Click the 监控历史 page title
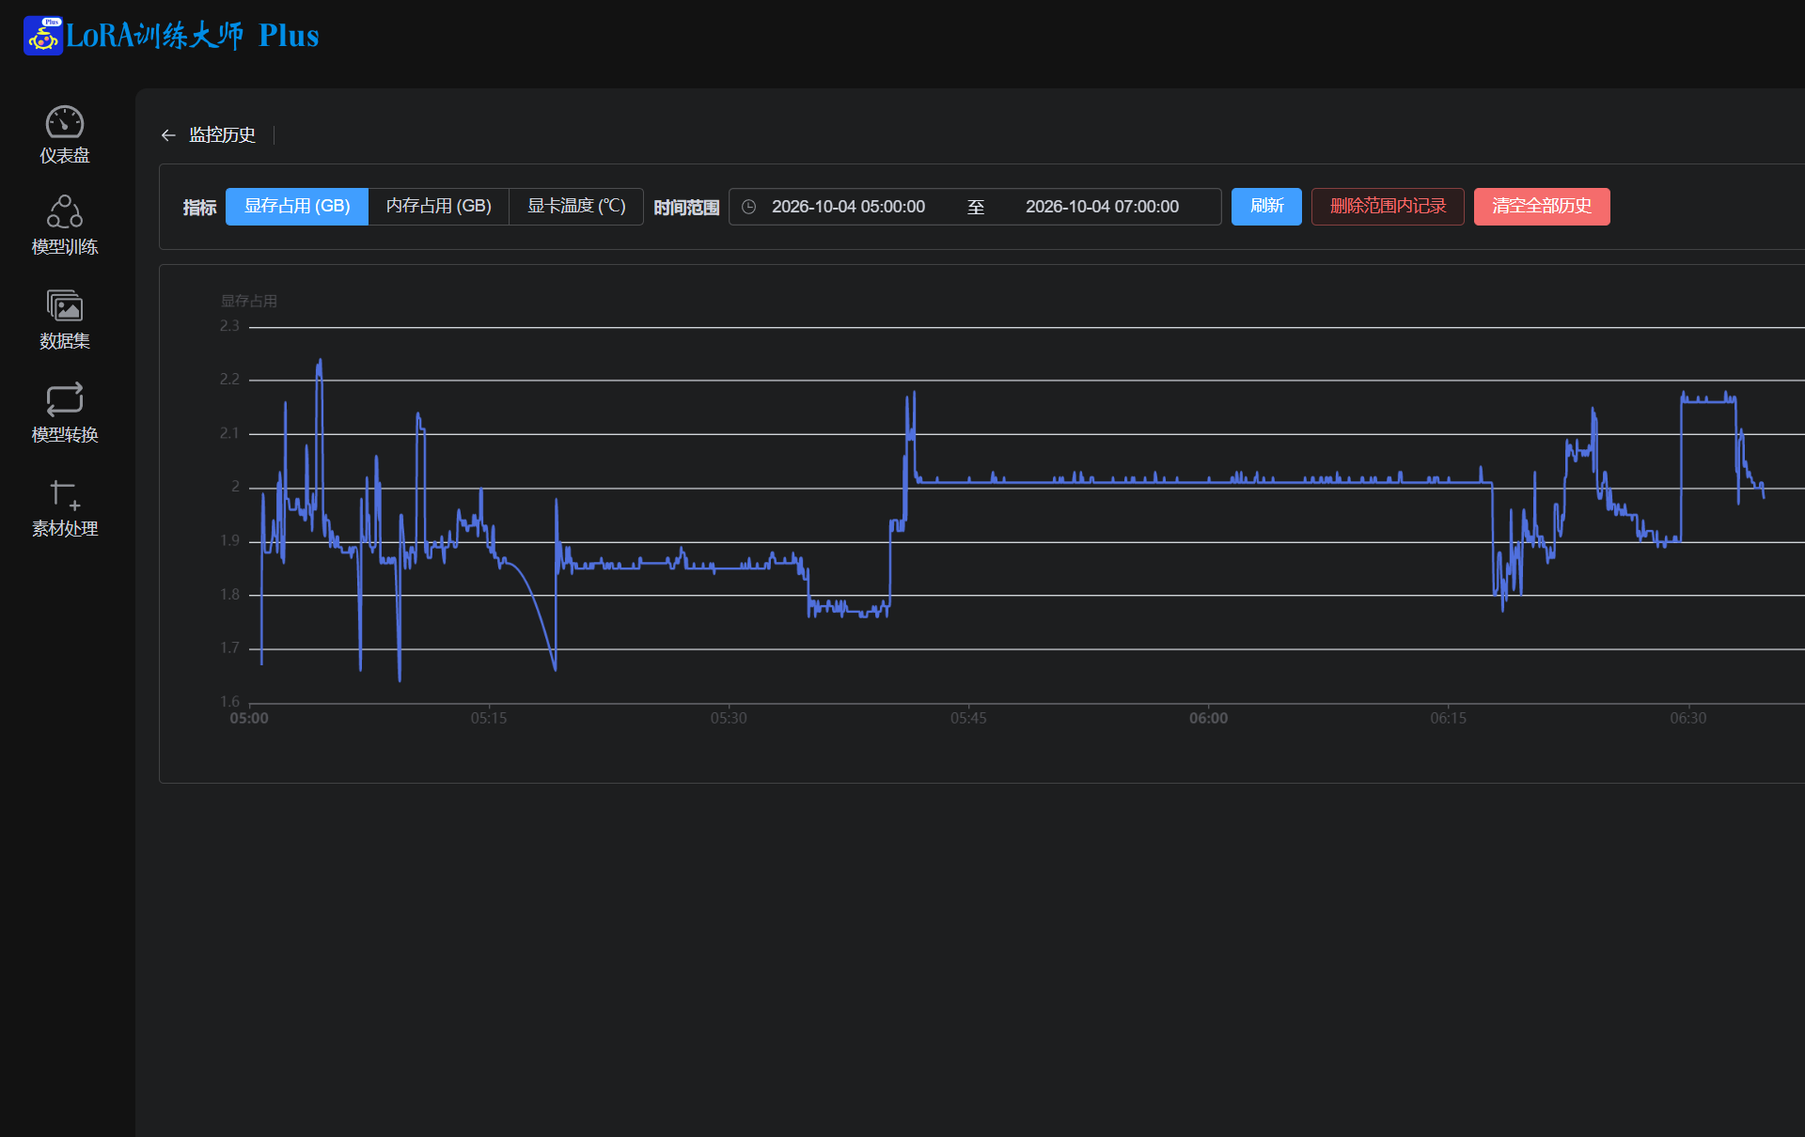Image resolution: width=1805 pixels, height=1137 pixels. click(x=222, y=135)
